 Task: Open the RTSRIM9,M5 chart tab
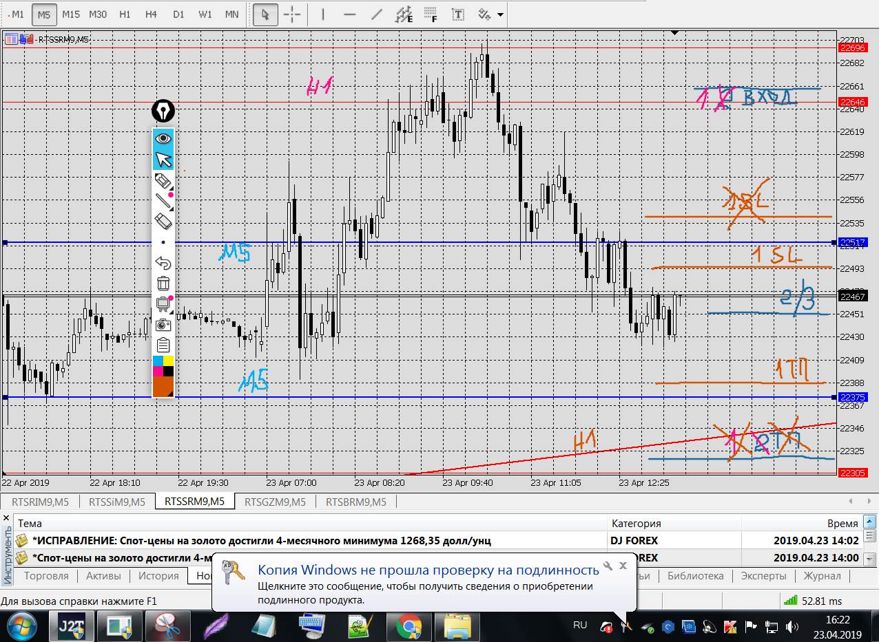pos(41,502)
